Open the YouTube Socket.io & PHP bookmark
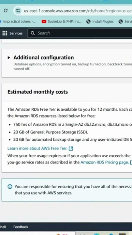 (62, 22)
